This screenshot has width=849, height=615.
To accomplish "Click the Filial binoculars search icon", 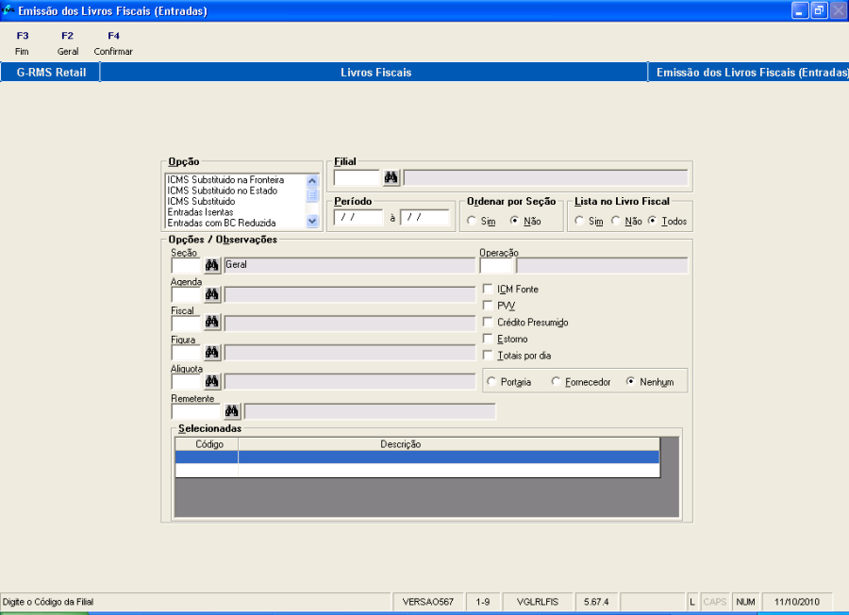I will [391, 177].
